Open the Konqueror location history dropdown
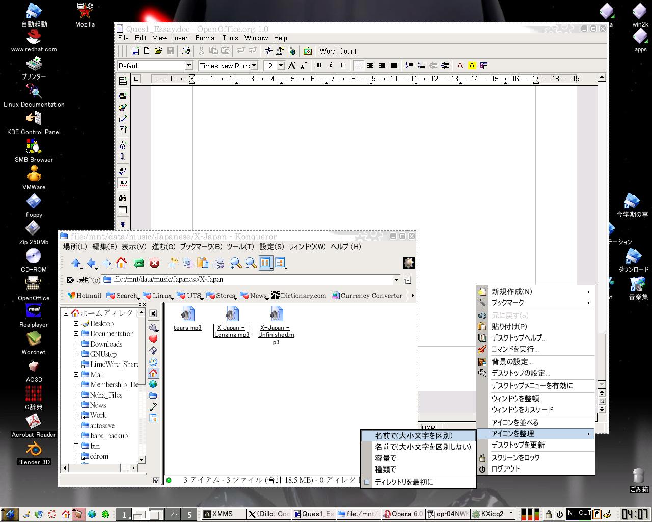The width and height of the screenshot is (652, 522). (396, 280)
